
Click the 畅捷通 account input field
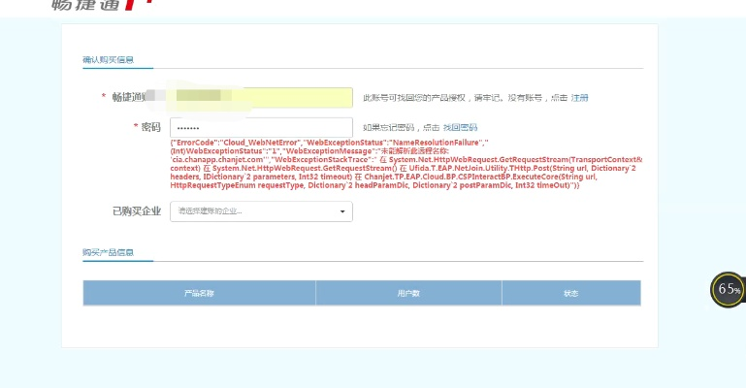click(x=261, y=97)
